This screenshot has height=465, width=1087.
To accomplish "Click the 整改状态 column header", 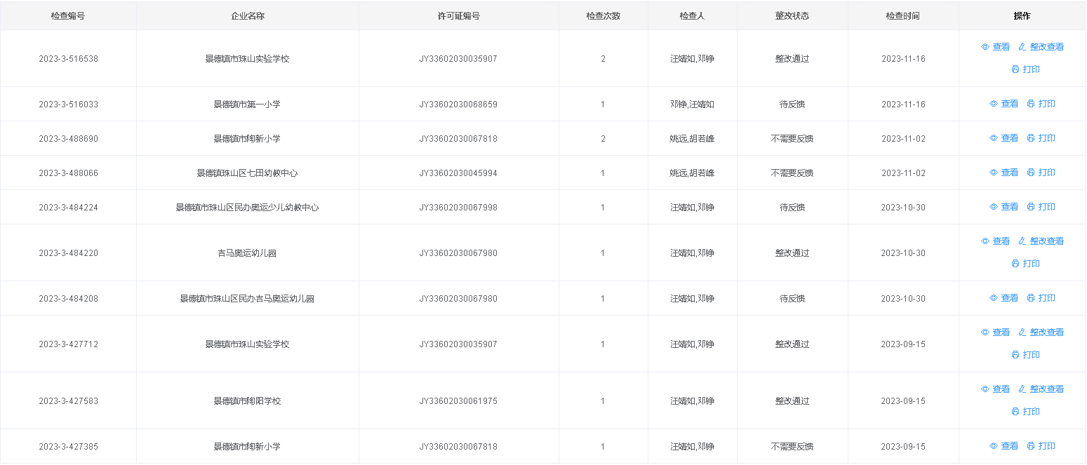I will click(x=792, y=16).
